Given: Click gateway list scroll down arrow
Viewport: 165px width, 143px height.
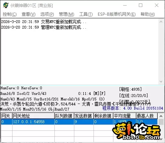Looking at the screenshot, I should point(161,139).
